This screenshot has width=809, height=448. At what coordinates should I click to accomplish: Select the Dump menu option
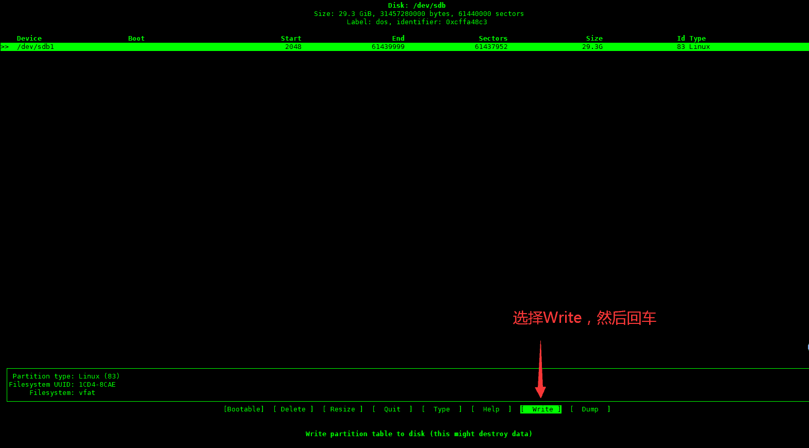click(x=590, y=409)
